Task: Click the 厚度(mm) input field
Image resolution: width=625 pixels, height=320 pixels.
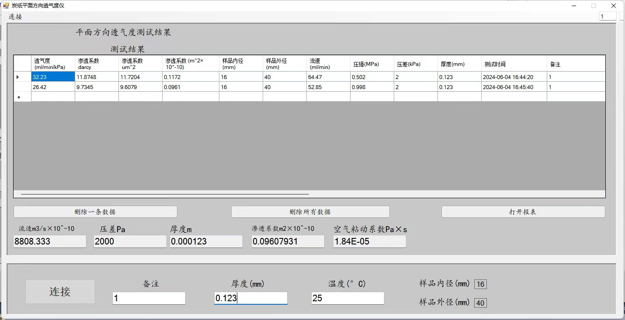Action: tap(250, 299)
